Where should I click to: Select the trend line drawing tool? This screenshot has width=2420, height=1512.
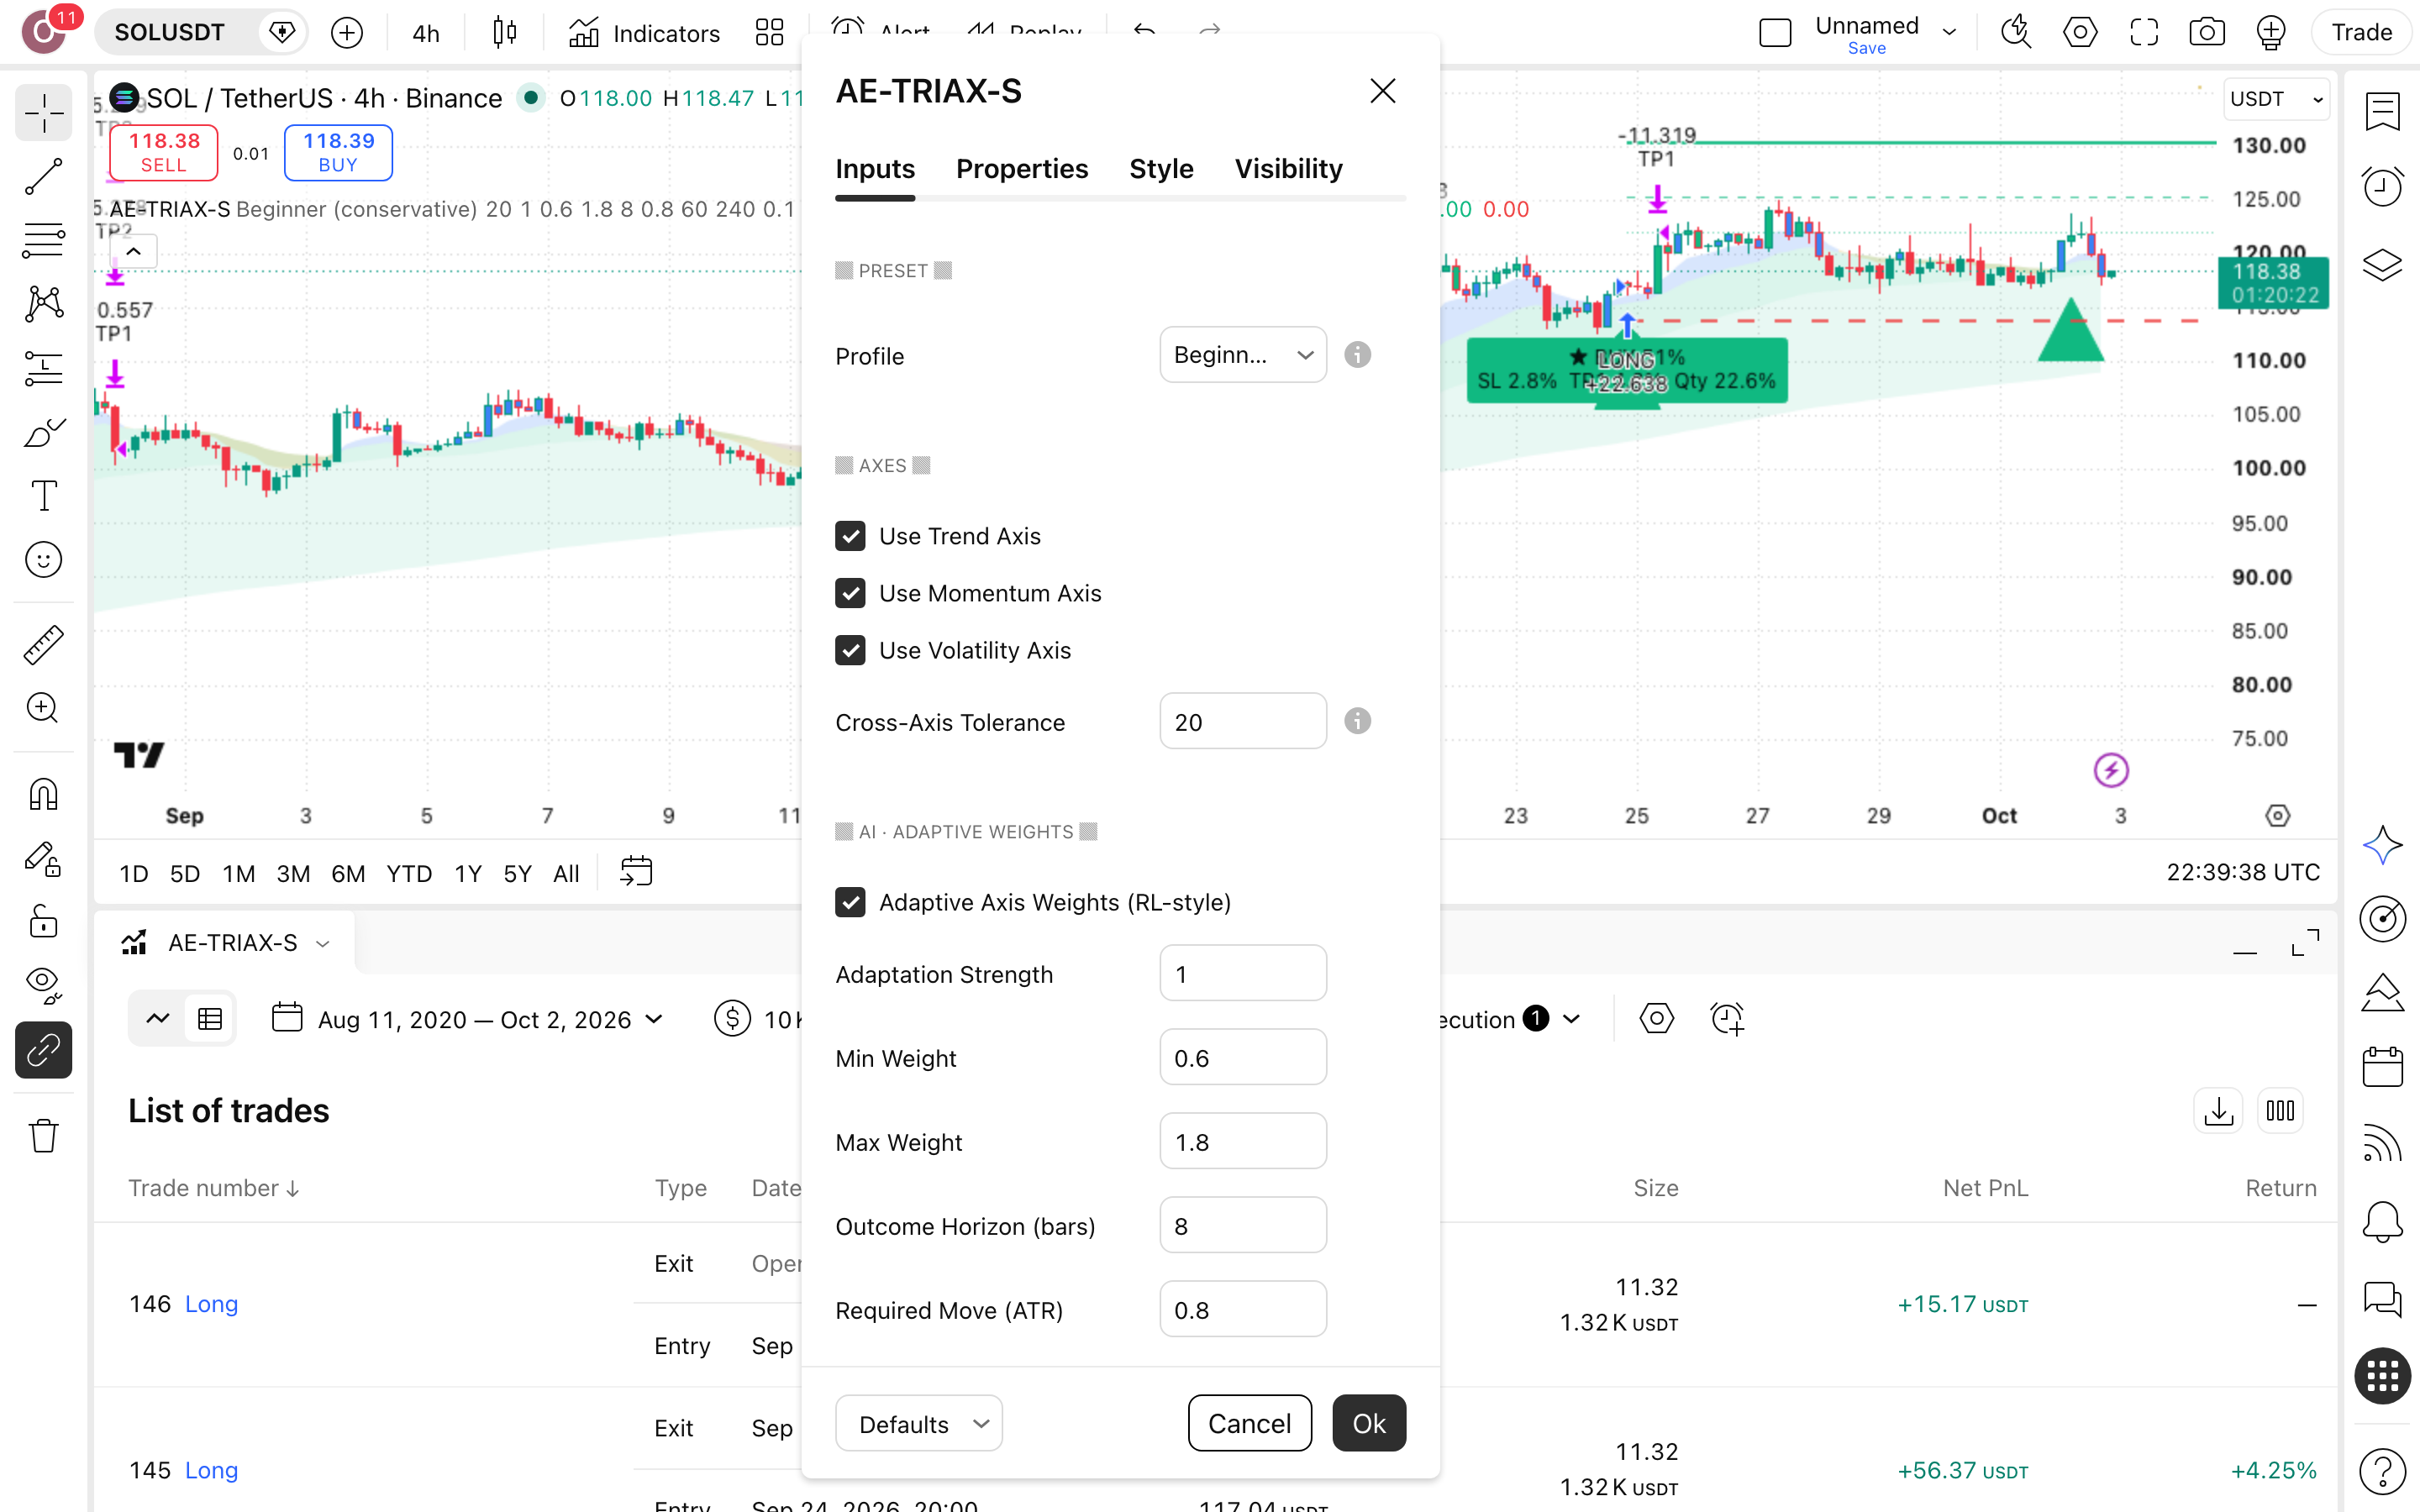point(43,177)
